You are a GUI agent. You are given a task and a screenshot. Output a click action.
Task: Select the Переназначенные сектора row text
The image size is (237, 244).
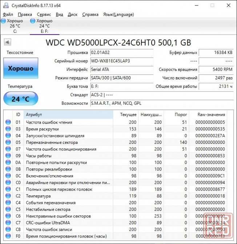point(52,142)
